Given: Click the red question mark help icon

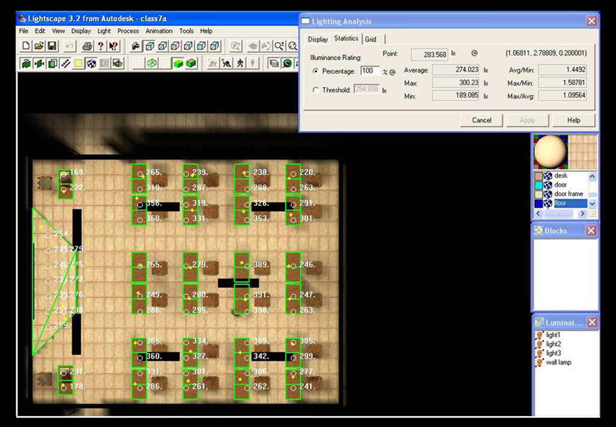Looking at the screenshot, I should pos(100,46).
